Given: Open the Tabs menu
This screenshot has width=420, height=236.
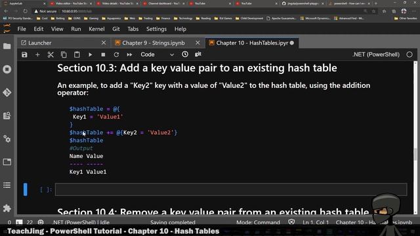Looking at the screenshot, I should (x=133, y=29).
